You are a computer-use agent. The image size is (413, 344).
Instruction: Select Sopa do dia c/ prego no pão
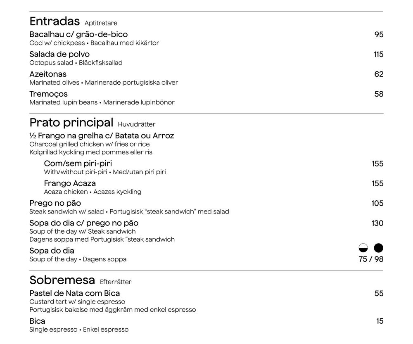click(x=84, y=223)
